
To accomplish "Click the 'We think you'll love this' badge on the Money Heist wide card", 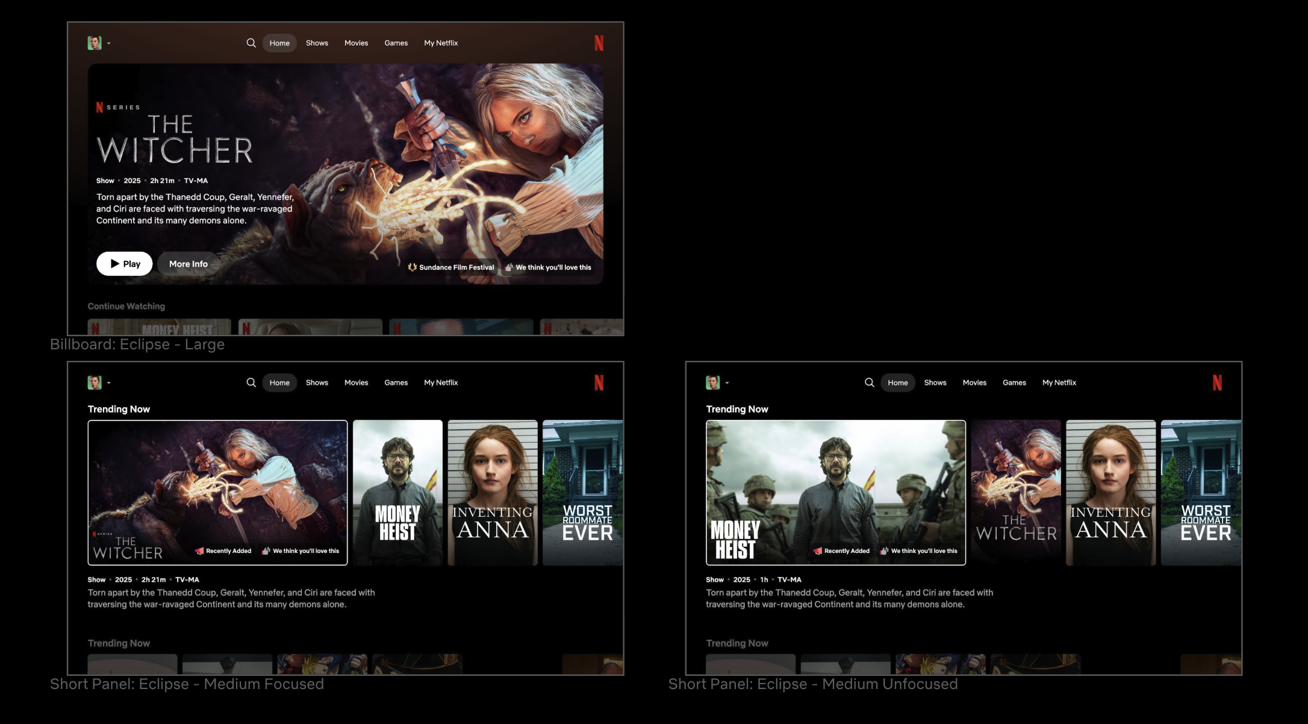I will click(919, 551).
